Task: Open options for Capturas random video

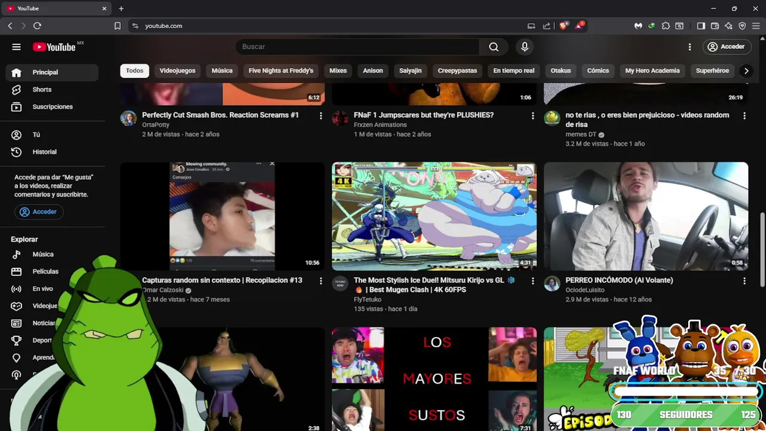Action: (x=321, y=281)
